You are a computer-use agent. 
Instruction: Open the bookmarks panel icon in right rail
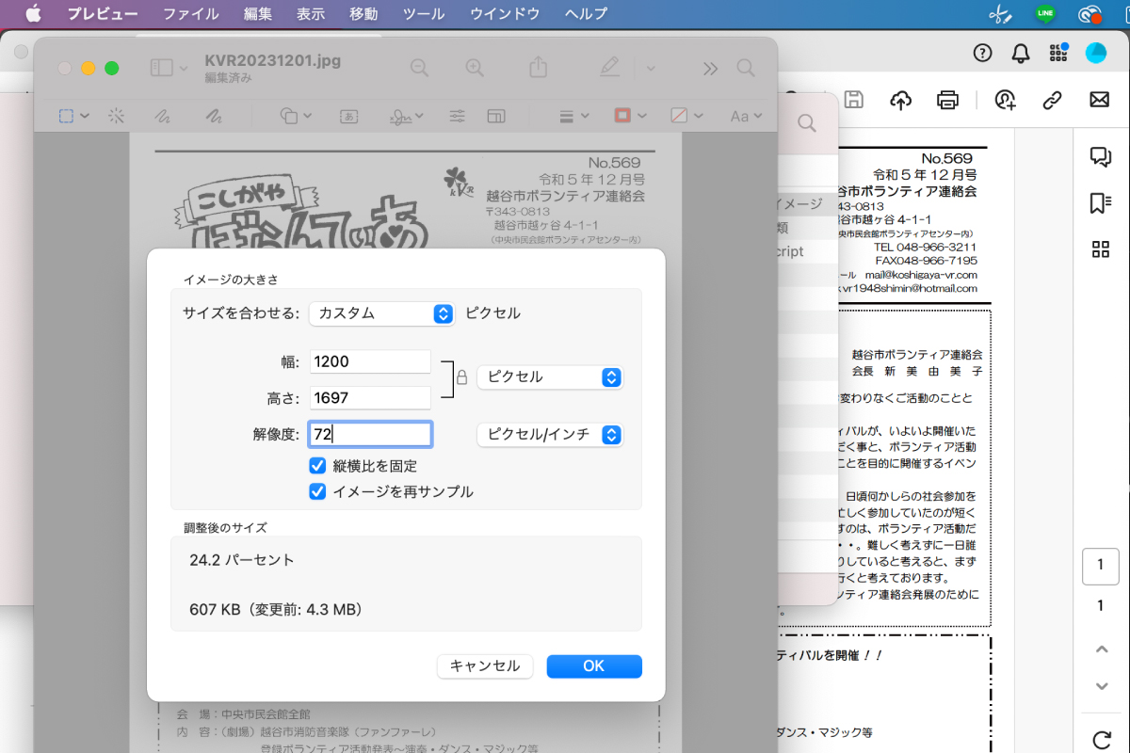(1100, 203)
